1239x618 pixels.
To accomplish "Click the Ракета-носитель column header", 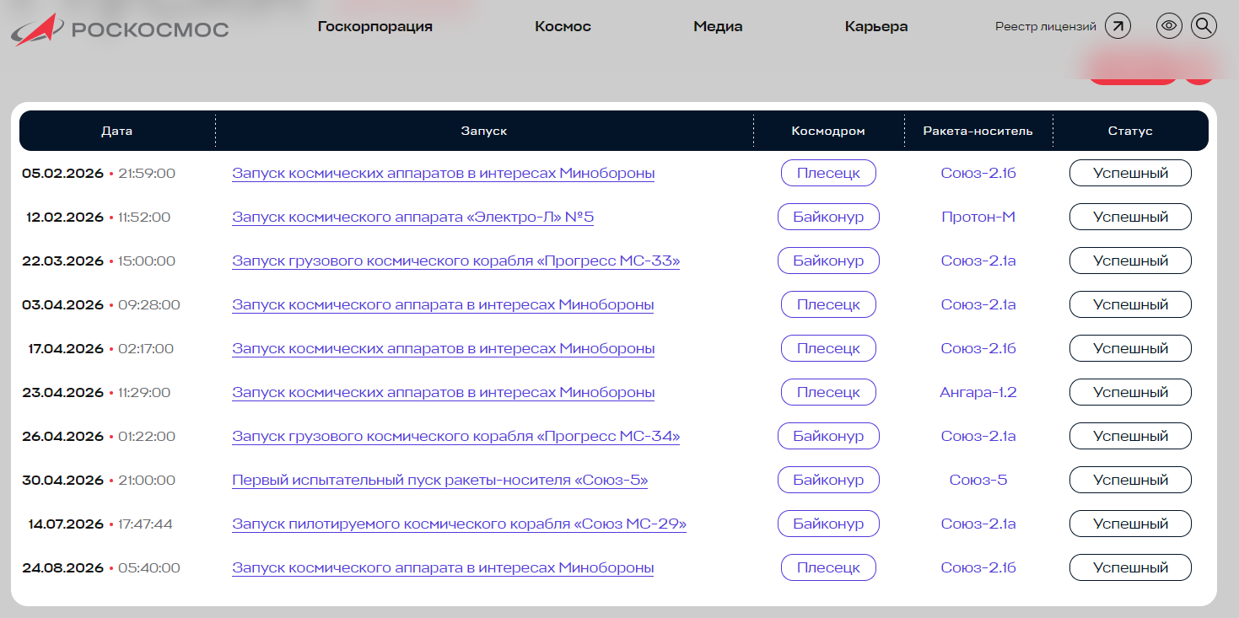I will 978,131.
